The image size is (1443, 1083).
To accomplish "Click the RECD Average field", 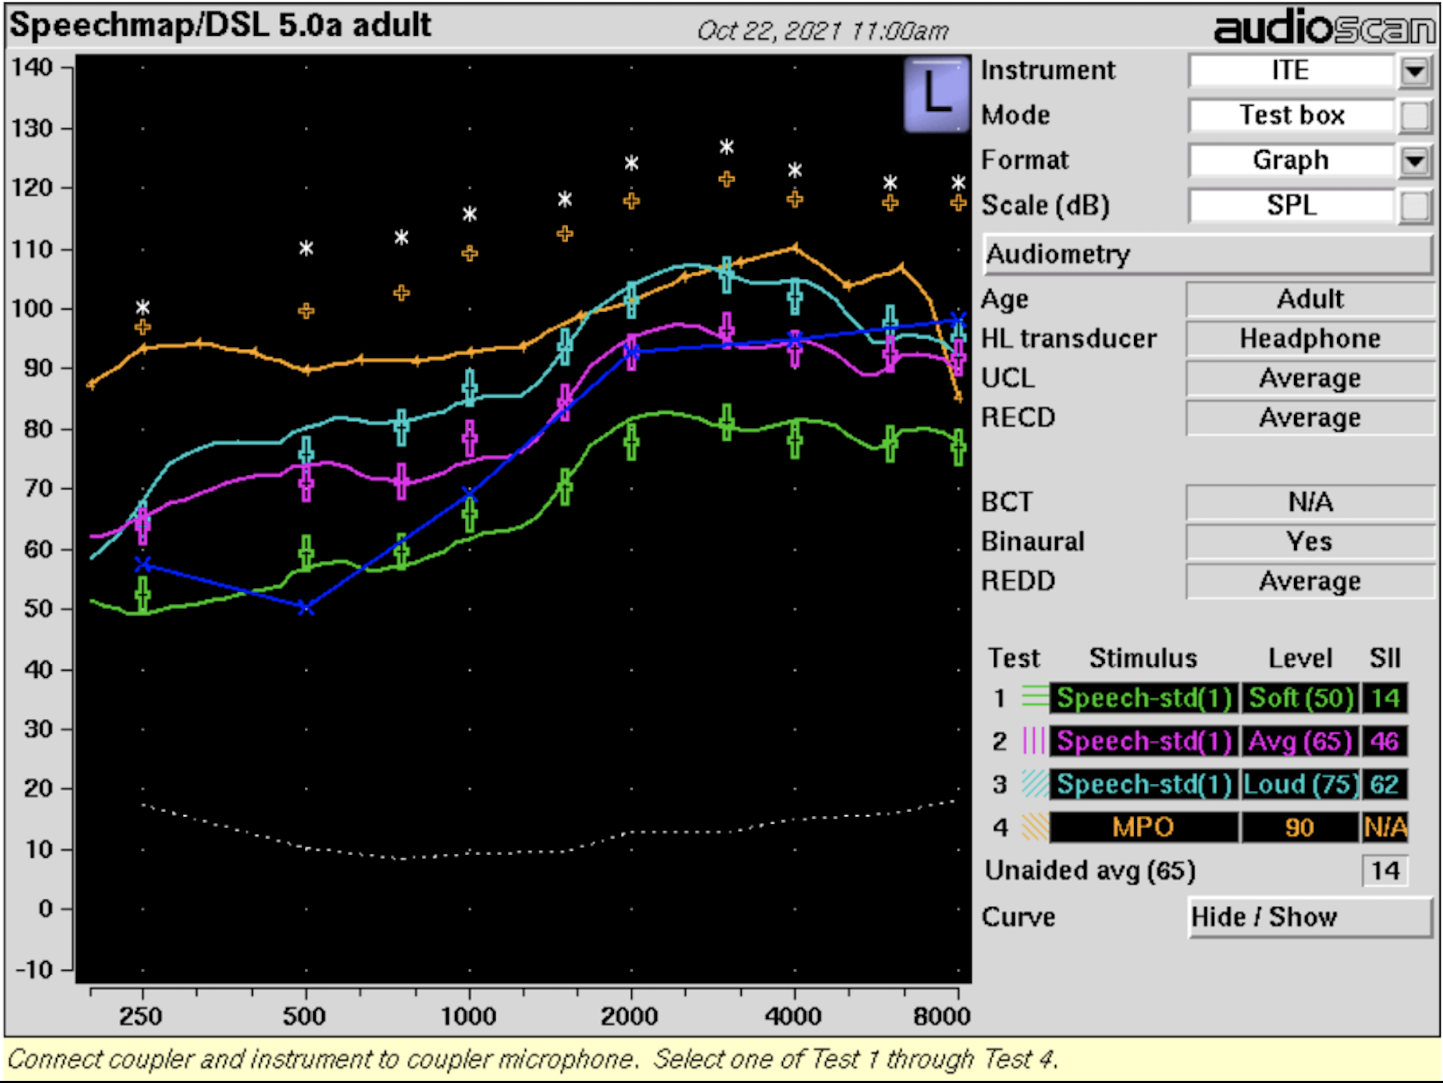I will point(1310,417).
